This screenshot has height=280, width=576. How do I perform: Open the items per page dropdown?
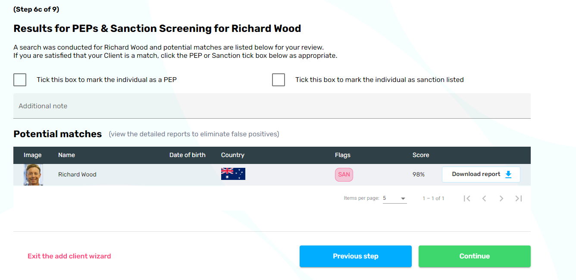pyautogui.click(x=394, y=198)
